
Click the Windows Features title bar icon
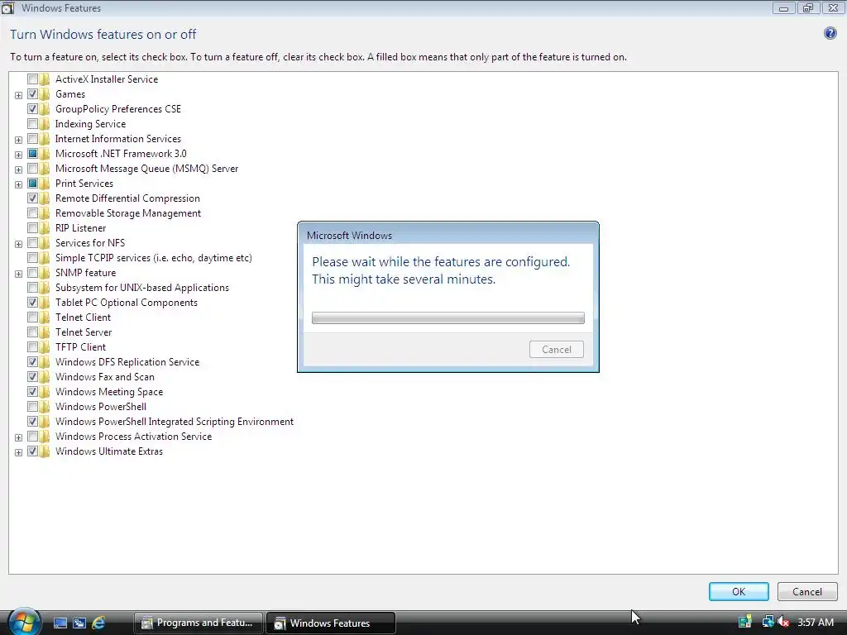tap(7, 7)
